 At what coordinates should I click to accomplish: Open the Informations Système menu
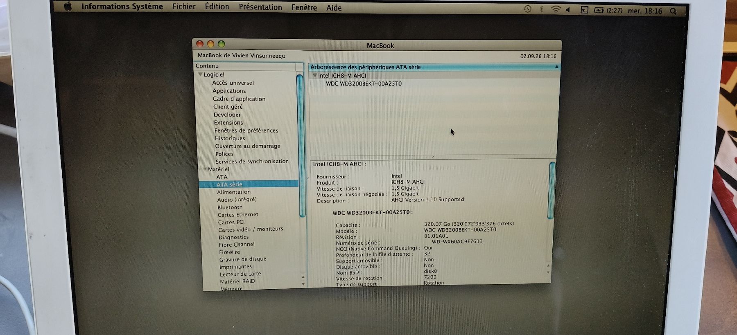tap(122, 6)
